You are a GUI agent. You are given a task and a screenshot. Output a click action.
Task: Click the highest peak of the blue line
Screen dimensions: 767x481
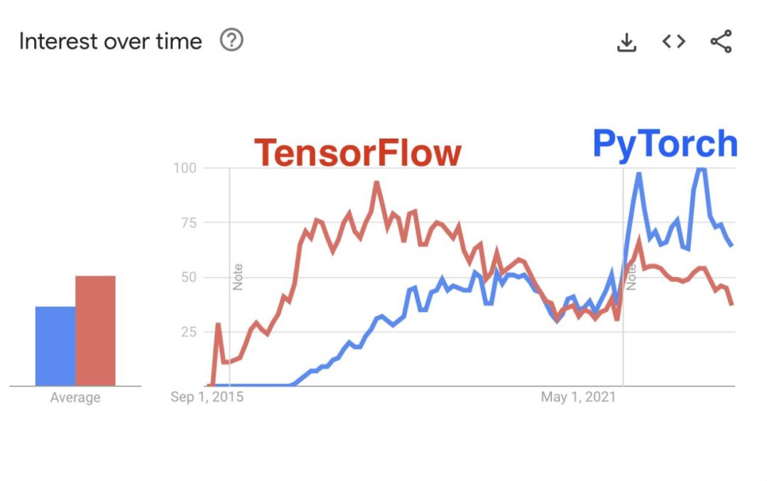tap(701, 169)
